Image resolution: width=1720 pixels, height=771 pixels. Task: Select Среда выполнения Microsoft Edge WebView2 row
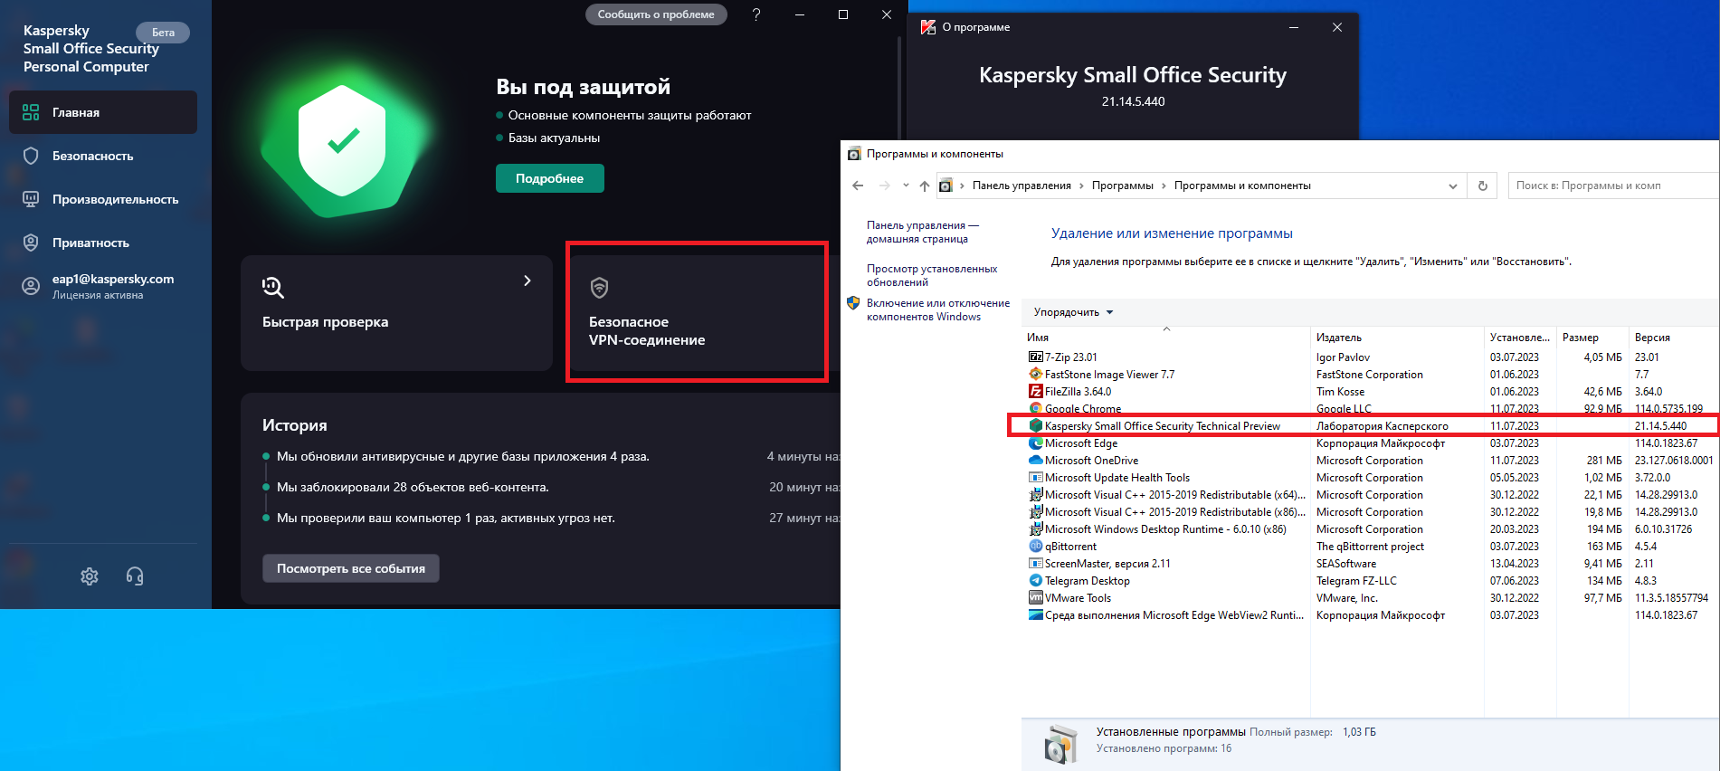1371,615
